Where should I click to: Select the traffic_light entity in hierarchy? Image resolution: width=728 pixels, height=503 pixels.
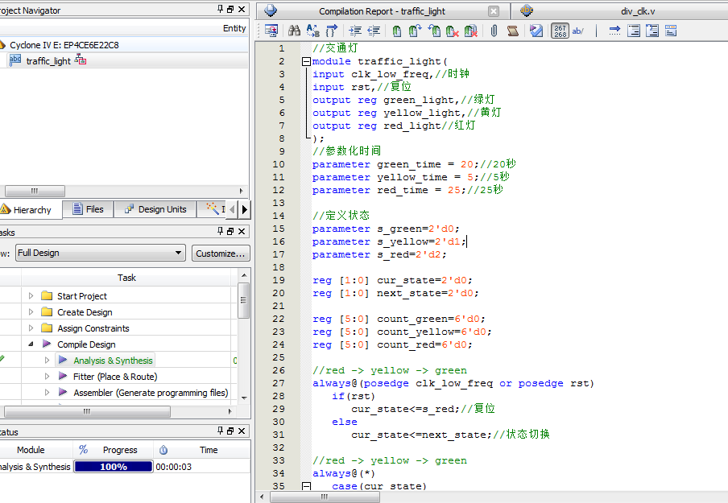click(x=48, y=61)
